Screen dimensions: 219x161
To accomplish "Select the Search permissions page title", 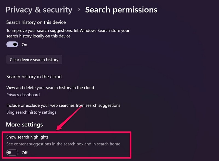I will 121,10.
